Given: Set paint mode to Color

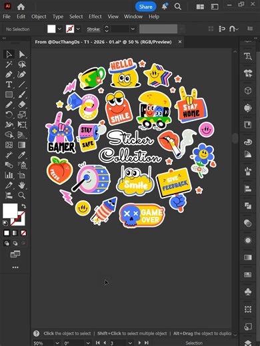Looking at the screenshot, I should [7, 233].
